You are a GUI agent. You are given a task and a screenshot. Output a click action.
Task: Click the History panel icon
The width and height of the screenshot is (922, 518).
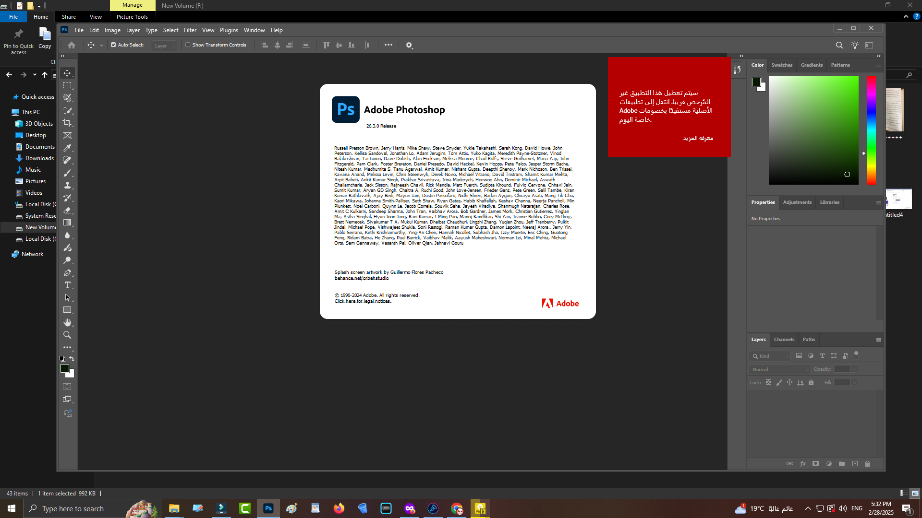737,70
